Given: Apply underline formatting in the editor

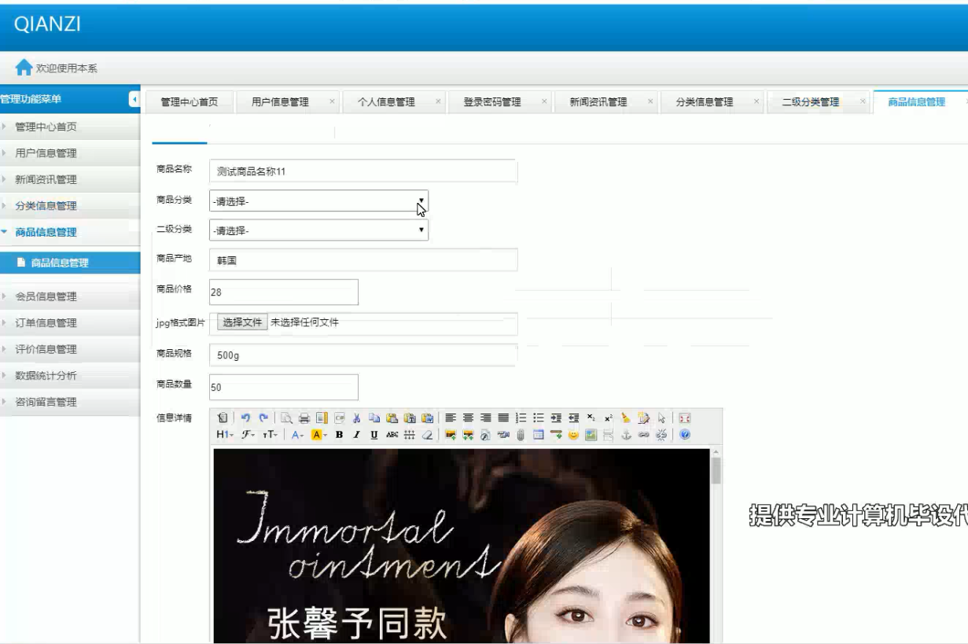Looking at the screenshot, I should 374,435.
